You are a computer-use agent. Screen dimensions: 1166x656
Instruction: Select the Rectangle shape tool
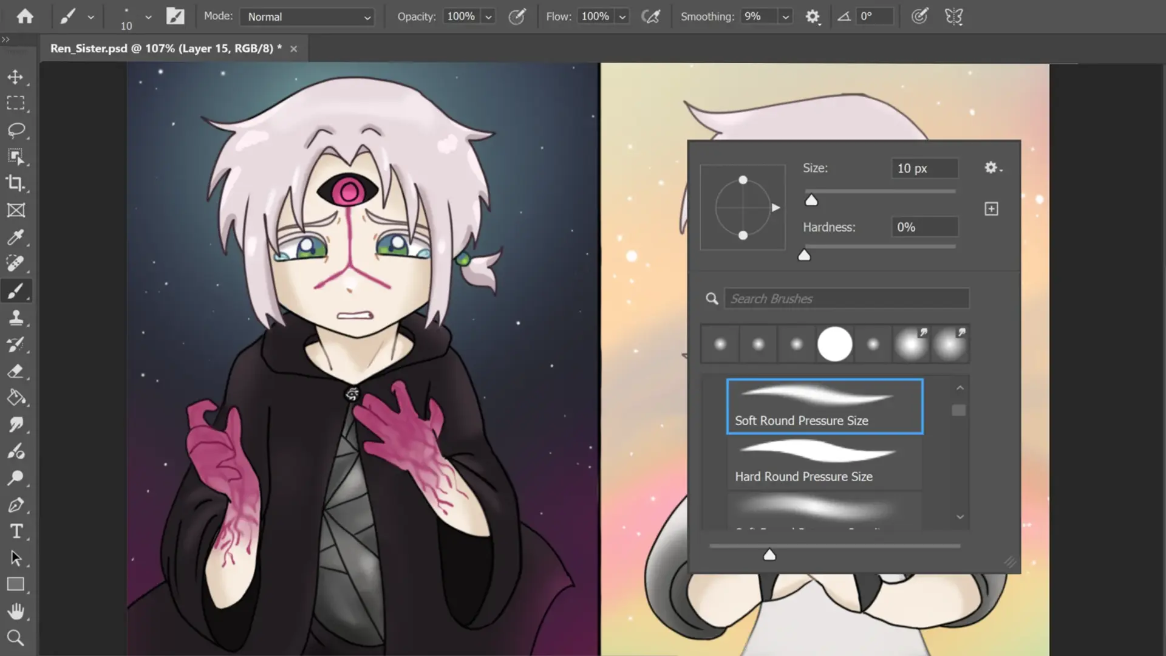point(16,584)
